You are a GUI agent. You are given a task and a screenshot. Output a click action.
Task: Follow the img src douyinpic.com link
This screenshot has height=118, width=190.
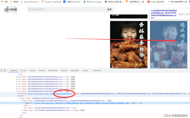[81, 103]
